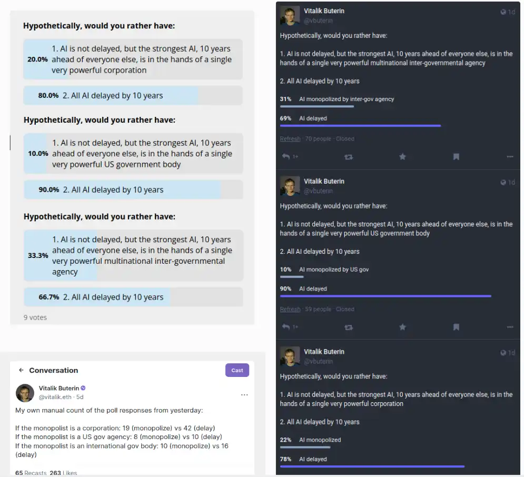
Task: View the 65 Recasts list
Action: tap(31, 473)
